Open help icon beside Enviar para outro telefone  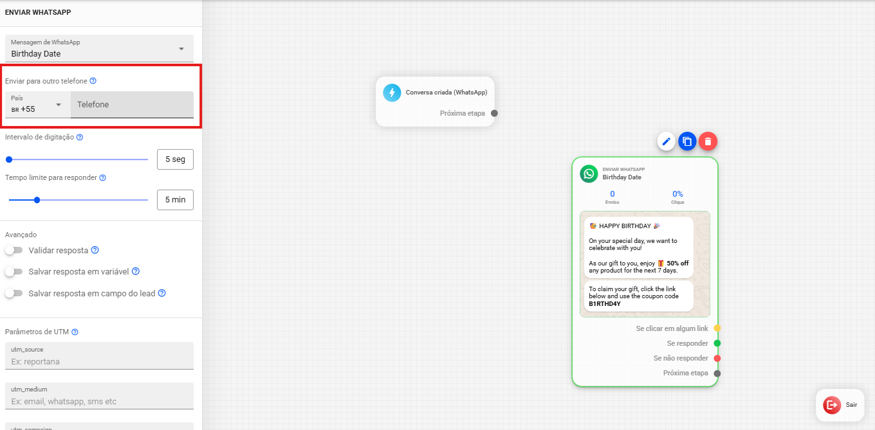click(x=93, y=81)
